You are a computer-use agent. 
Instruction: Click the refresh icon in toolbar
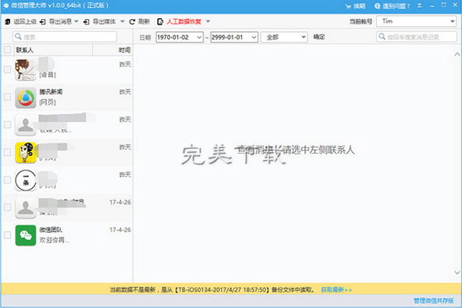132,21
